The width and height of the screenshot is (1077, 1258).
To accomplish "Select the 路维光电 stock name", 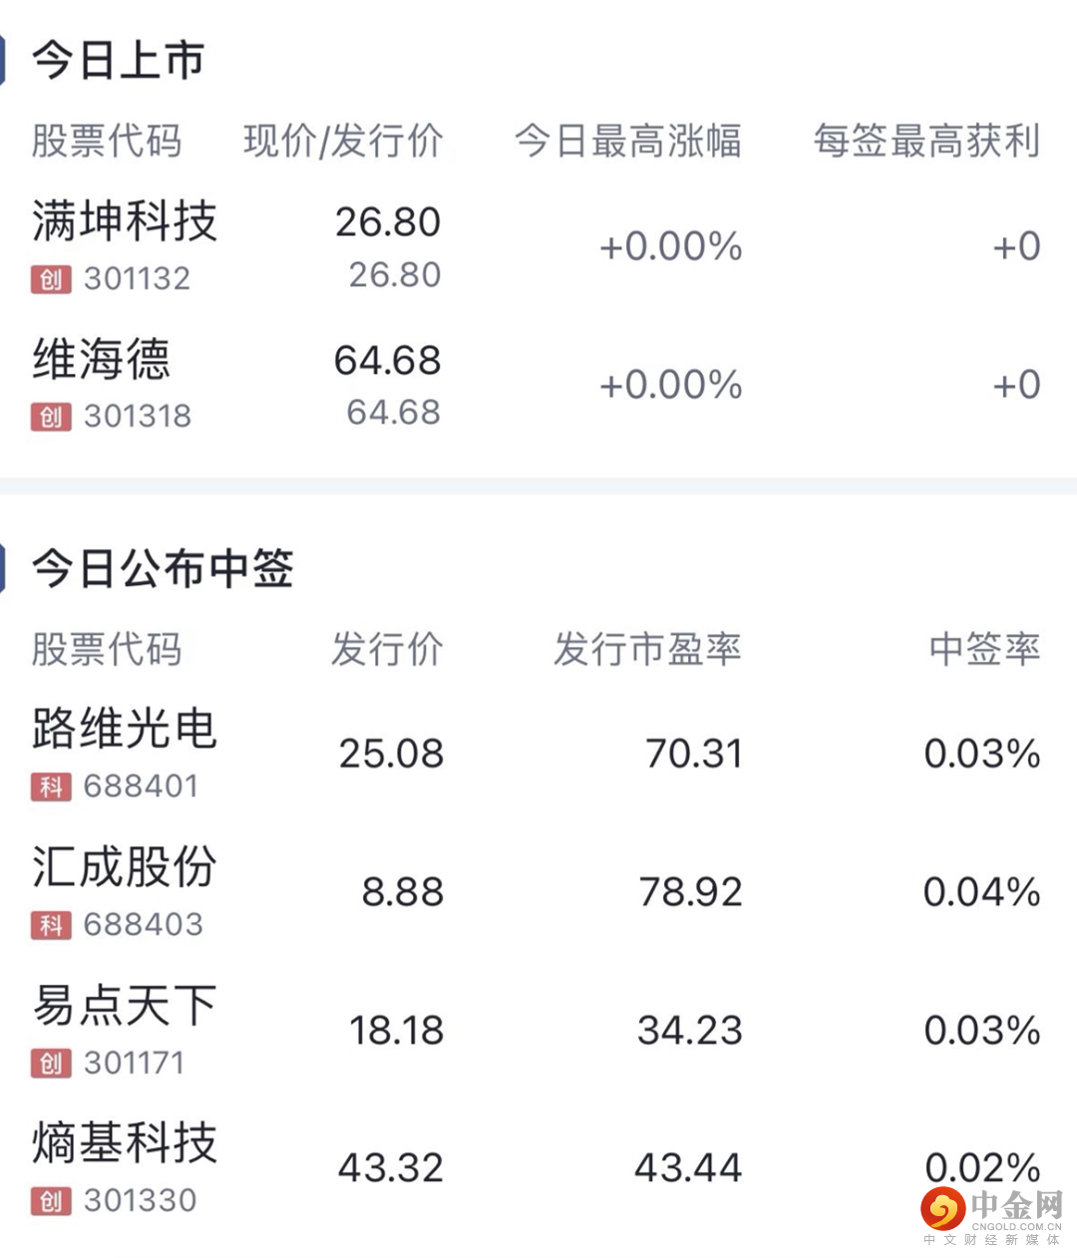I will point(125,729).
